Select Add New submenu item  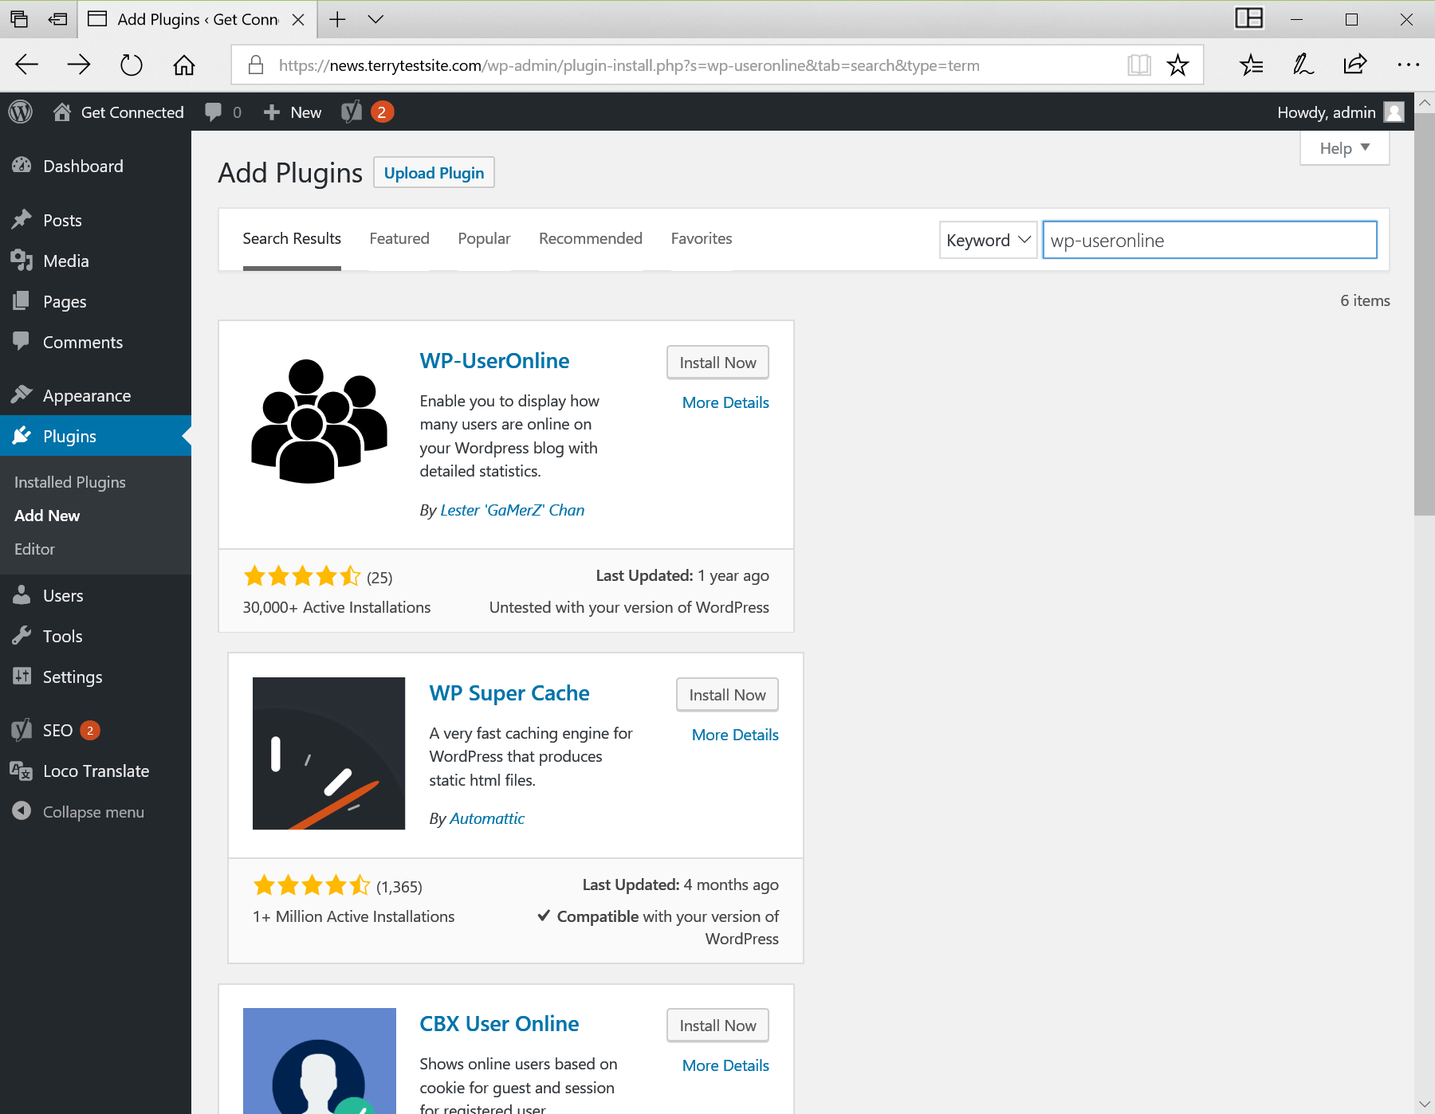click(47, 516)
